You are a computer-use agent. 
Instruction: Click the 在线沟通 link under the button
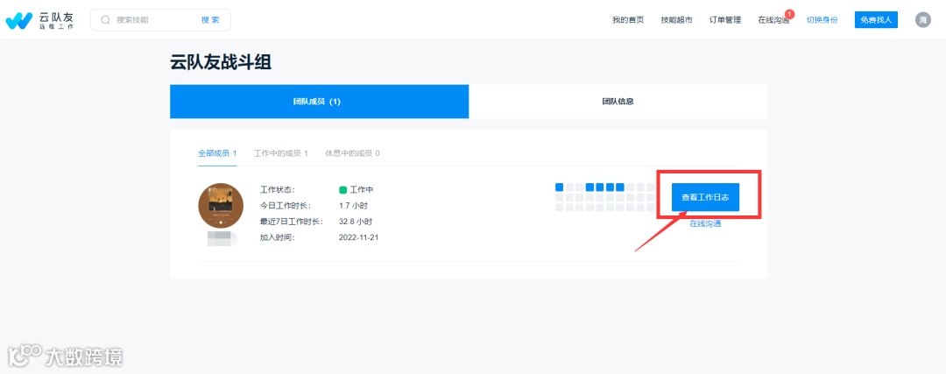pyautogui.click(x=705, y=224)
